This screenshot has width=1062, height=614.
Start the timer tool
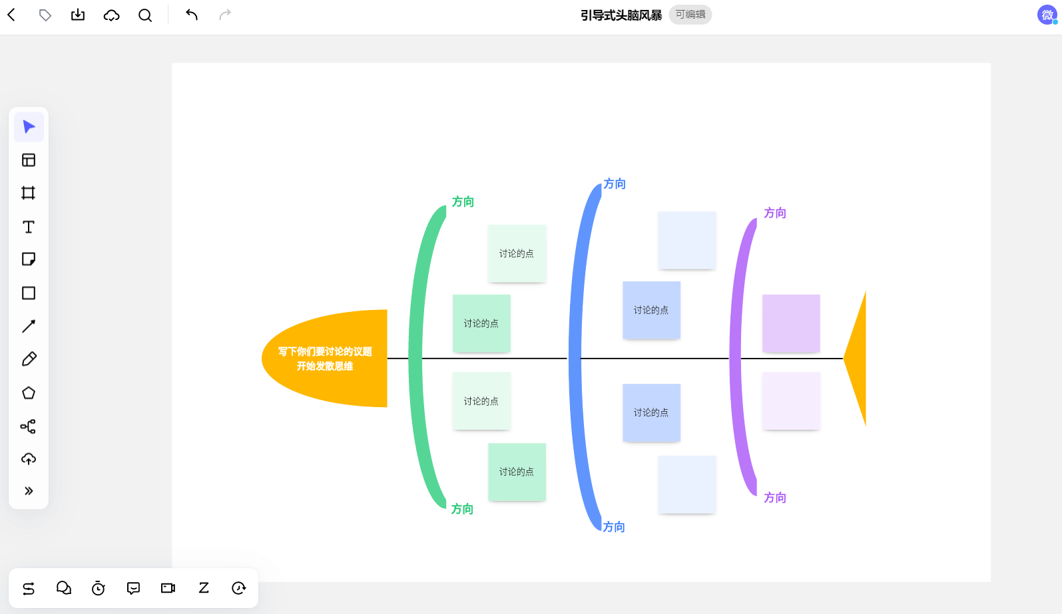point(99,588)
